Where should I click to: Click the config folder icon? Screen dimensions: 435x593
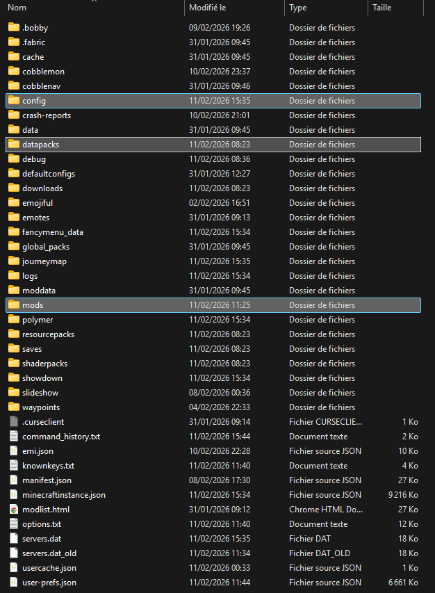tap(14, 101)
